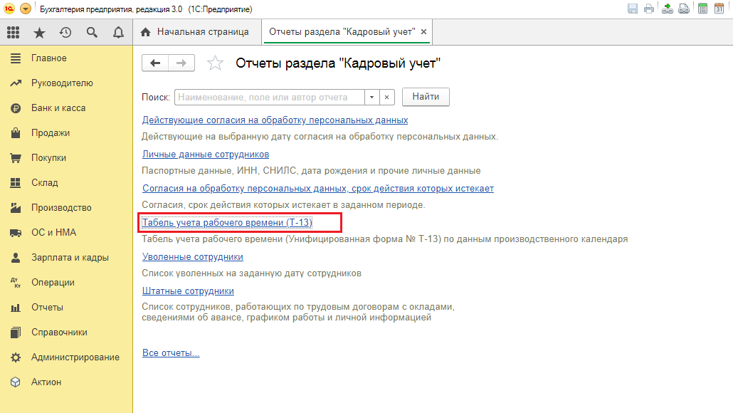Open History clock icon
This screenshot has height=413, width=733.
click(65, 32)
